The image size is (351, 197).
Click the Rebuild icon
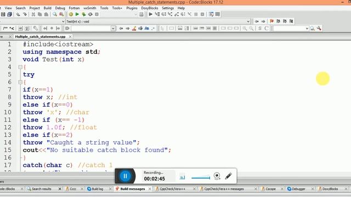[90, 14]
